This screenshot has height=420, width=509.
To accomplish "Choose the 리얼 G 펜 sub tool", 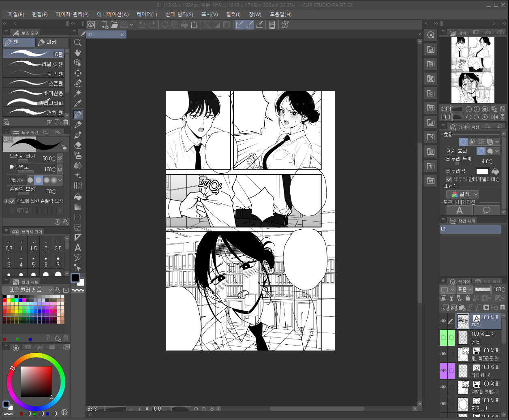I will [34, 64].
